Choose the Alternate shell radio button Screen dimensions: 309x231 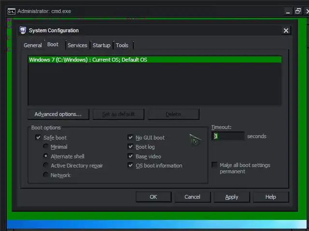point(46,156)
